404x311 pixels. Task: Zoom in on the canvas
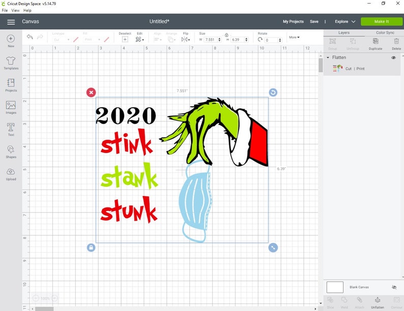point(54,298)
